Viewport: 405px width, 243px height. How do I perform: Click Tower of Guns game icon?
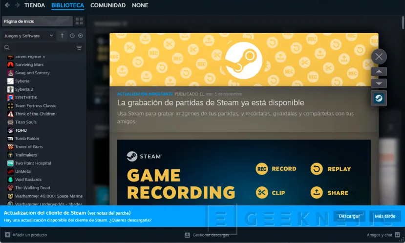coord(10,147)
